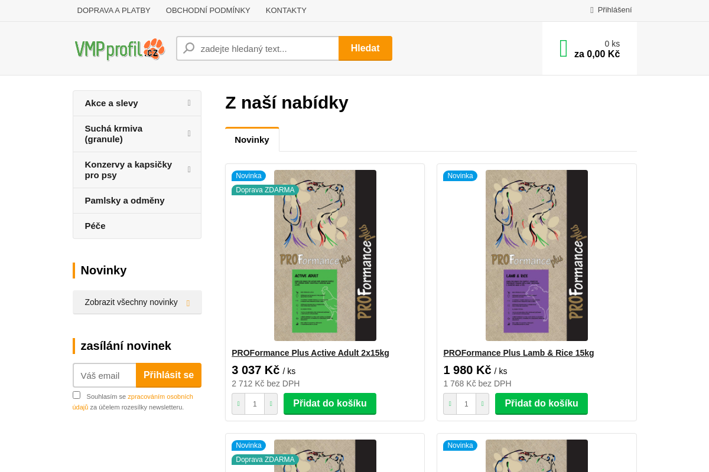Expand Suchá krmiva (granule) submenu
This screenshot has height=472, width=709.
189,134
